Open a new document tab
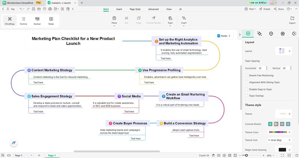Image resolution: width=299 pixels, height=158 pixels. (x=82, y=3)
